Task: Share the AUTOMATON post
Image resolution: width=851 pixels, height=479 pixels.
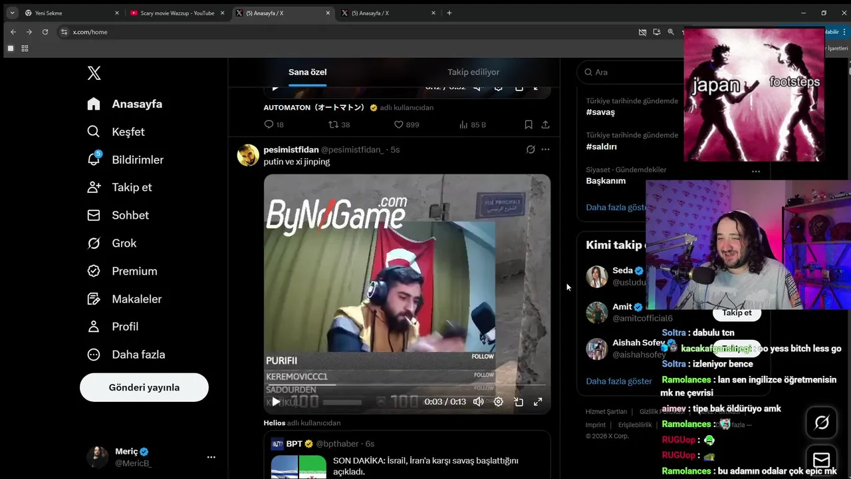Action: (x=545, y=124)
